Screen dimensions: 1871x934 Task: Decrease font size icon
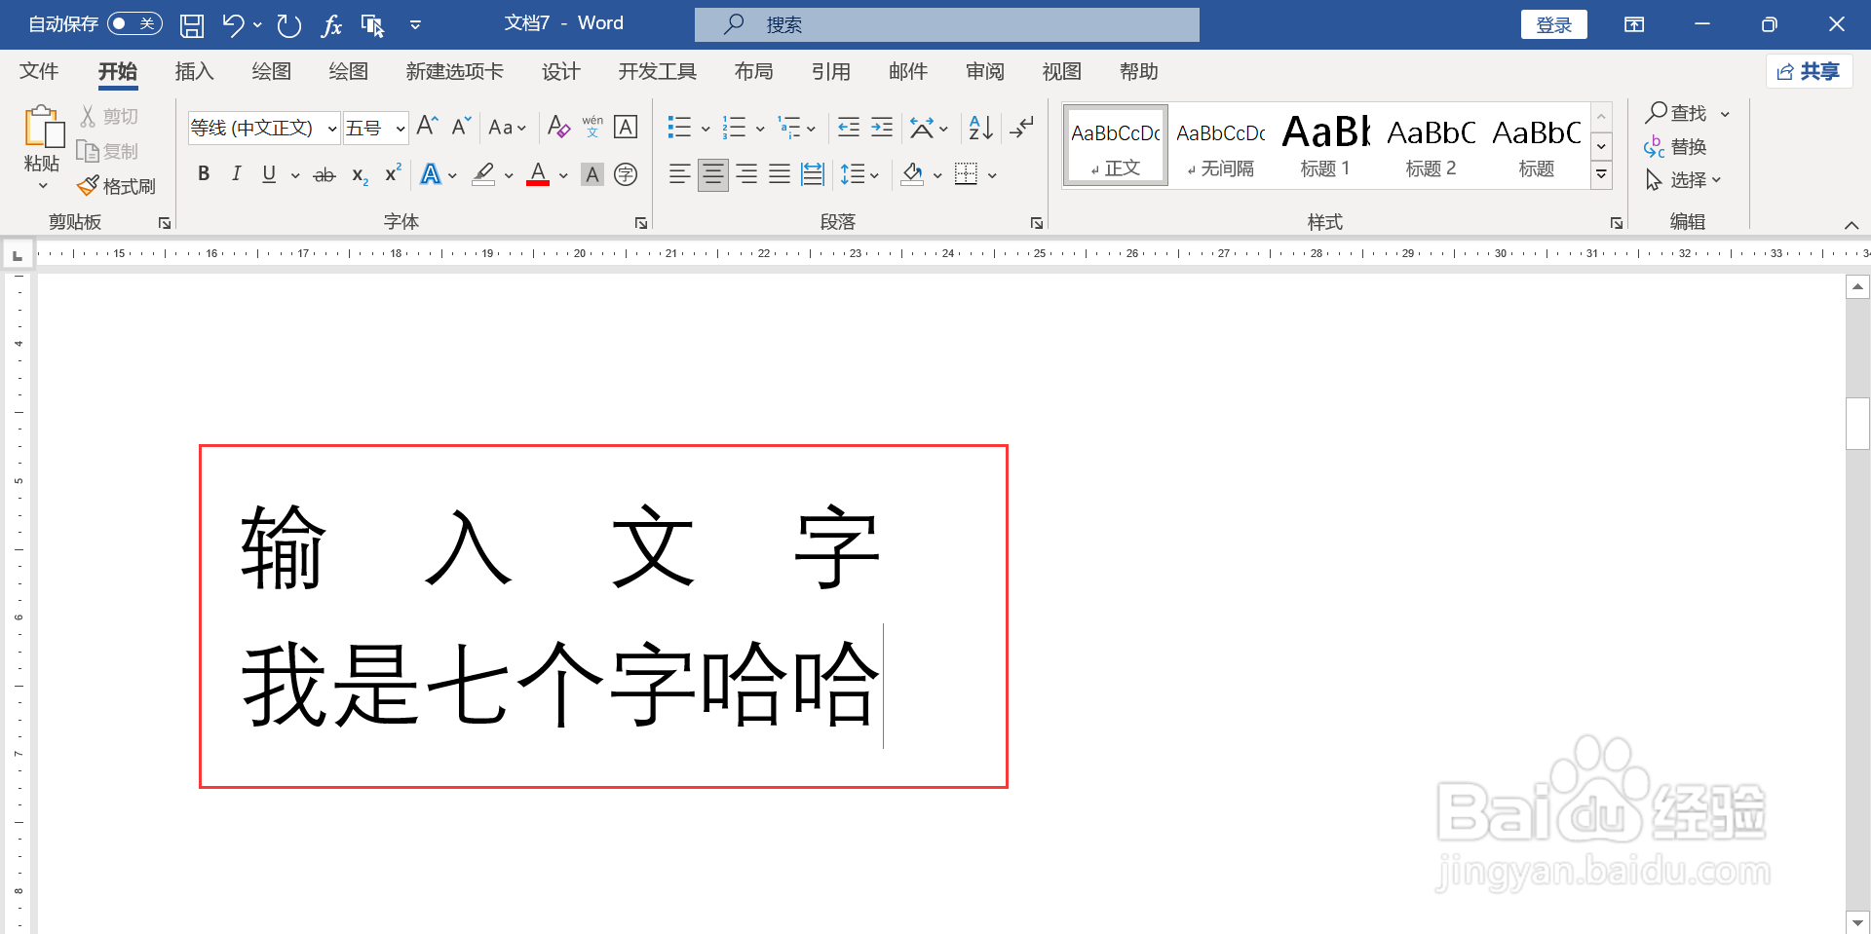click(461, 127)
